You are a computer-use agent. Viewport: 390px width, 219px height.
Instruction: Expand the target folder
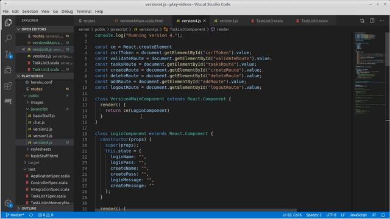[x=44, y=162]
